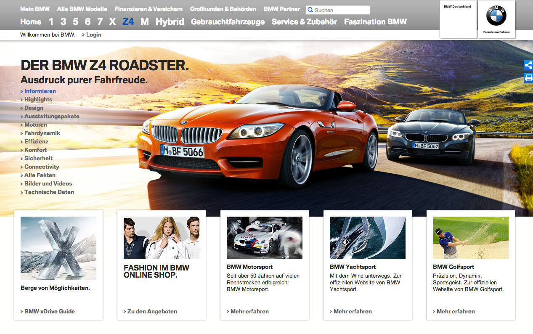
Task: Click the BMW Yachtsport card title
Action: [x=353, y=267]
